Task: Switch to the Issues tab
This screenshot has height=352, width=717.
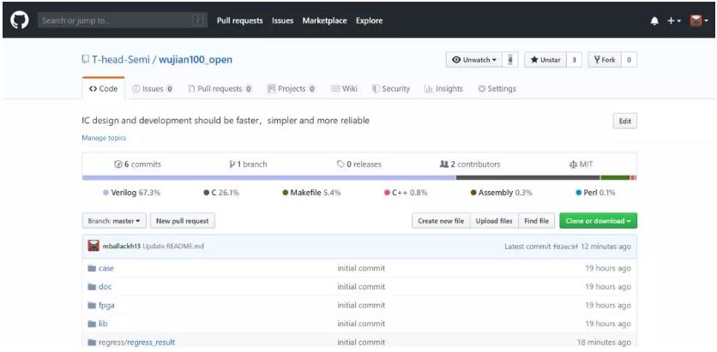Action: pyautogui.click(x=153, y=88)
